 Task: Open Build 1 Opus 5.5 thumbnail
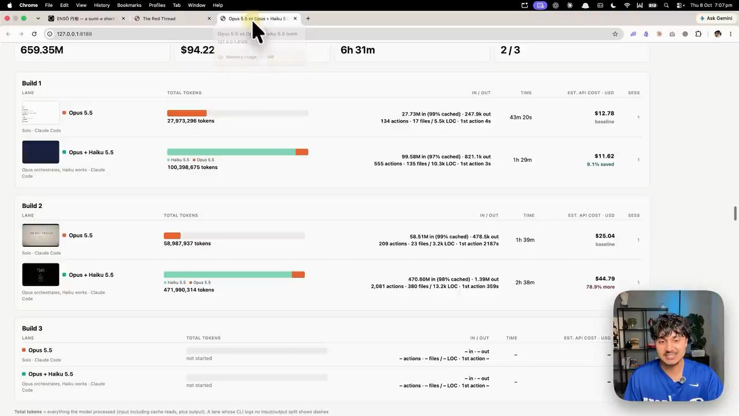point(40,113)
